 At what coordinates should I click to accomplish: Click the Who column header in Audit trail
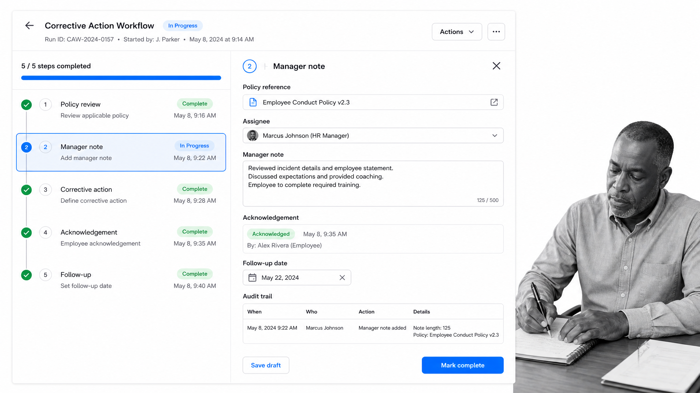311,312
